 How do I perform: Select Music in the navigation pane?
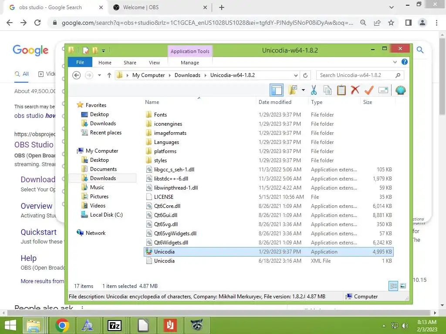coord(97,187)
